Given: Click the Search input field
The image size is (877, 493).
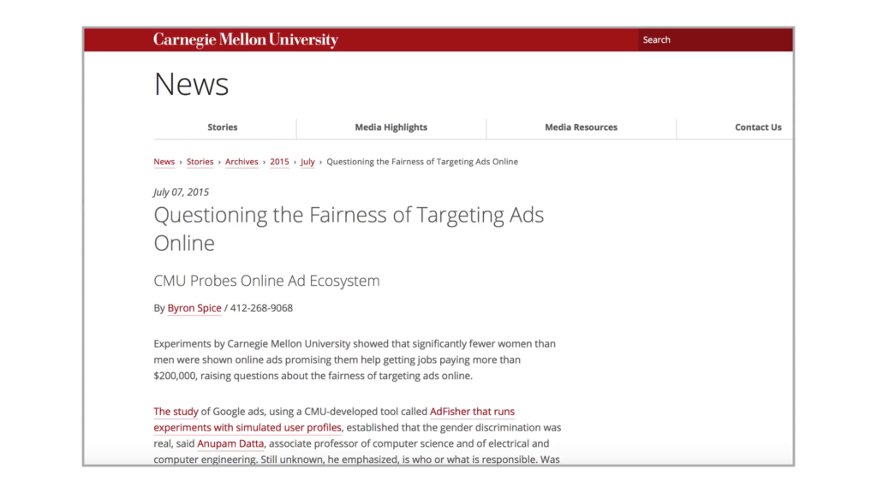Looking at the screenshot, I should [715, 39].
